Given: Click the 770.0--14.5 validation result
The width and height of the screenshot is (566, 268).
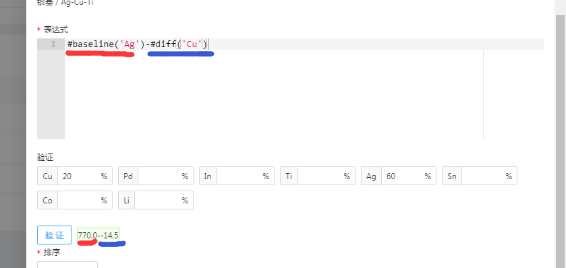Looking at the screenshot, I should pos(98,235).
